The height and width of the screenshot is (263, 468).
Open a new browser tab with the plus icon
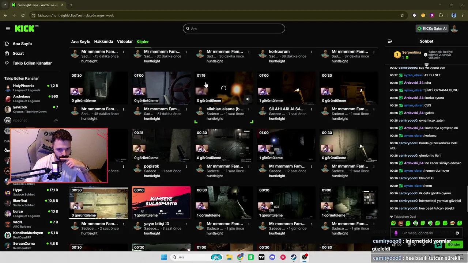point(71,5)
